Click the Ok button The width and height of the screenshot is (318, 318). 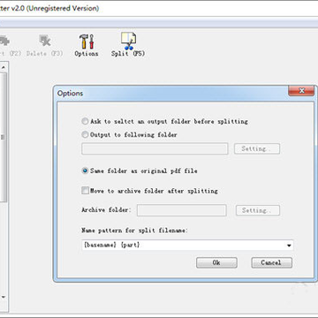coord(216,262)
